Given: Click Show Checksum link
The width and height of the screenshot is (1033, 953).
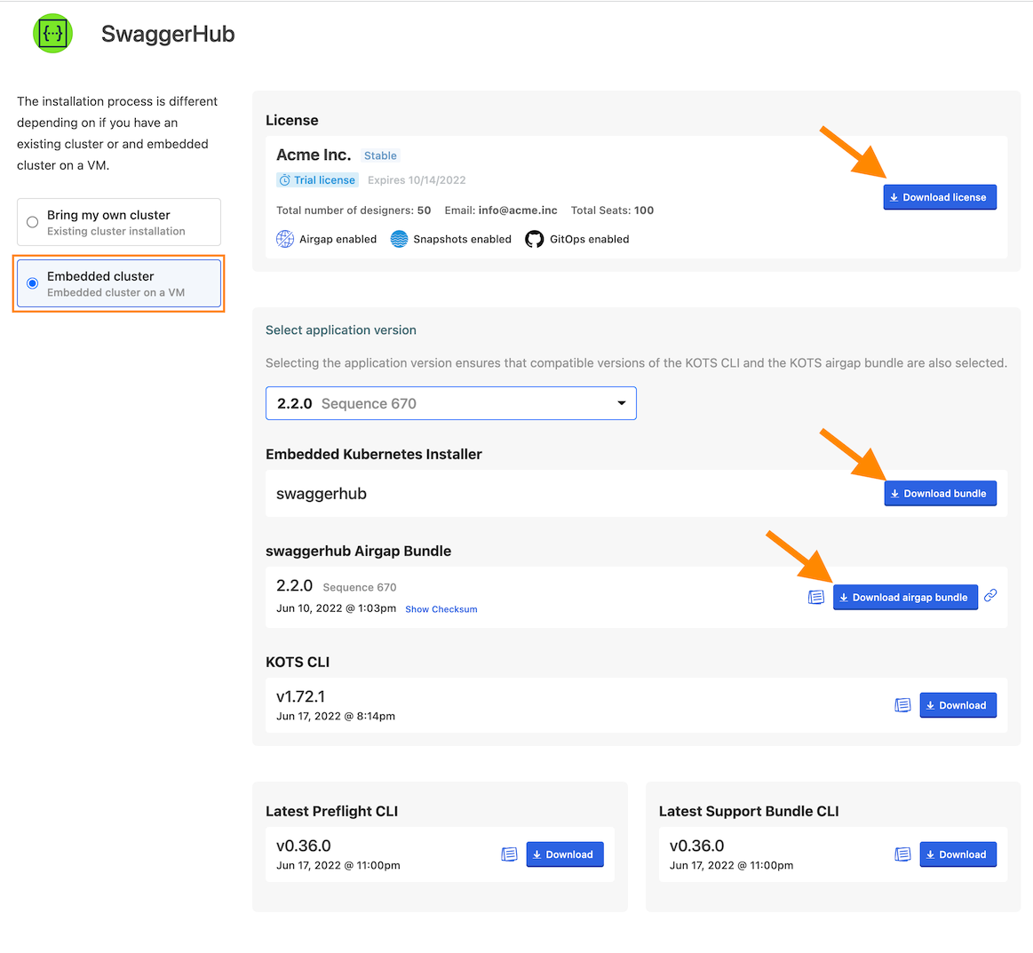Looking at the screenshot, I should tap(441, 609).
